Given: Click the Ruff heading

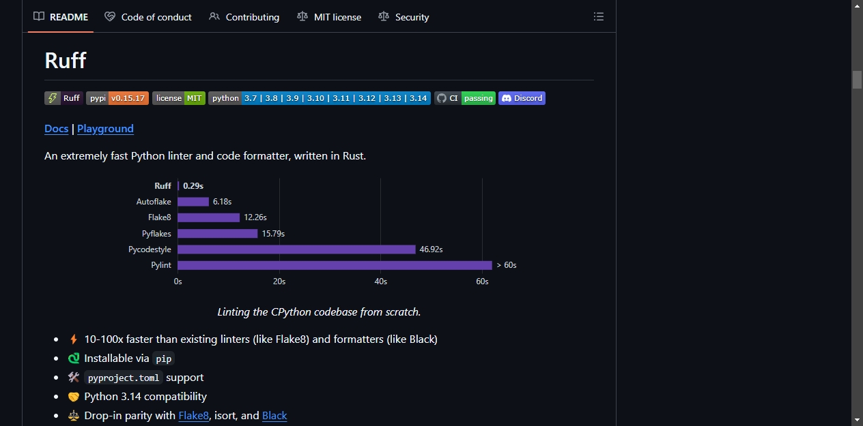Looking at the screenshot, I should pos(66,60).
